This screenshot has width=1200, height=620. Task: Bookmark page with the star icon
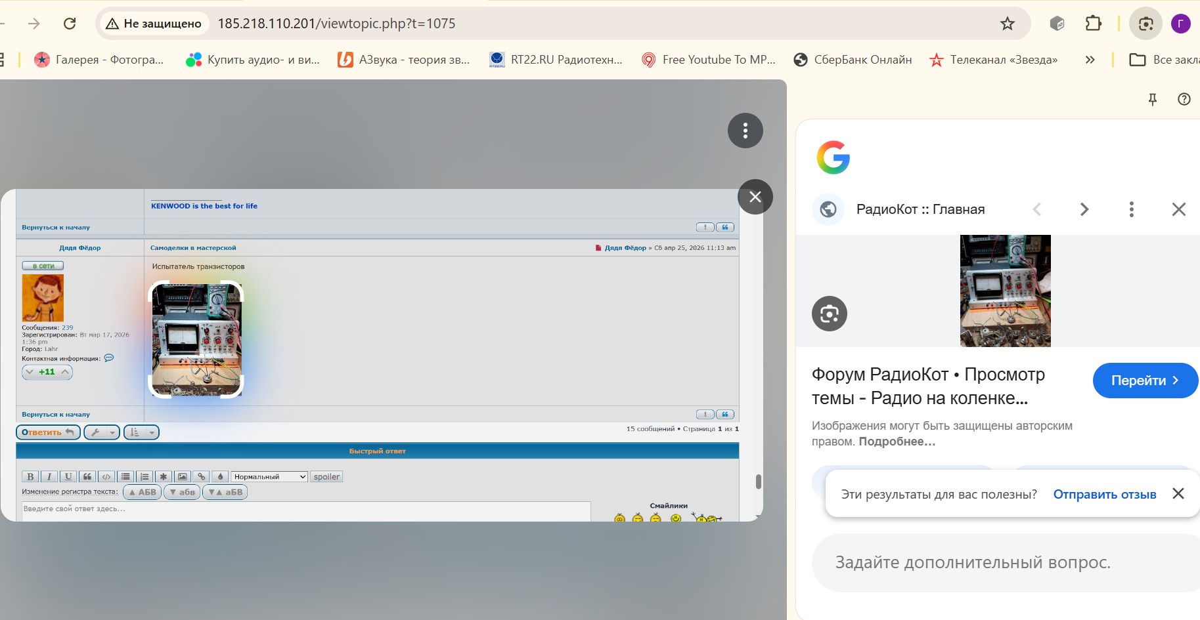coord(1007,24)
